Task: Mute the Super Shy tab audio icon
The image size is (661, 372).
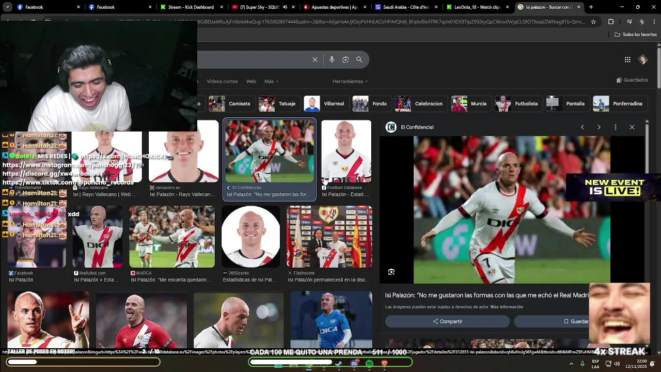Action: pos(285,7)
